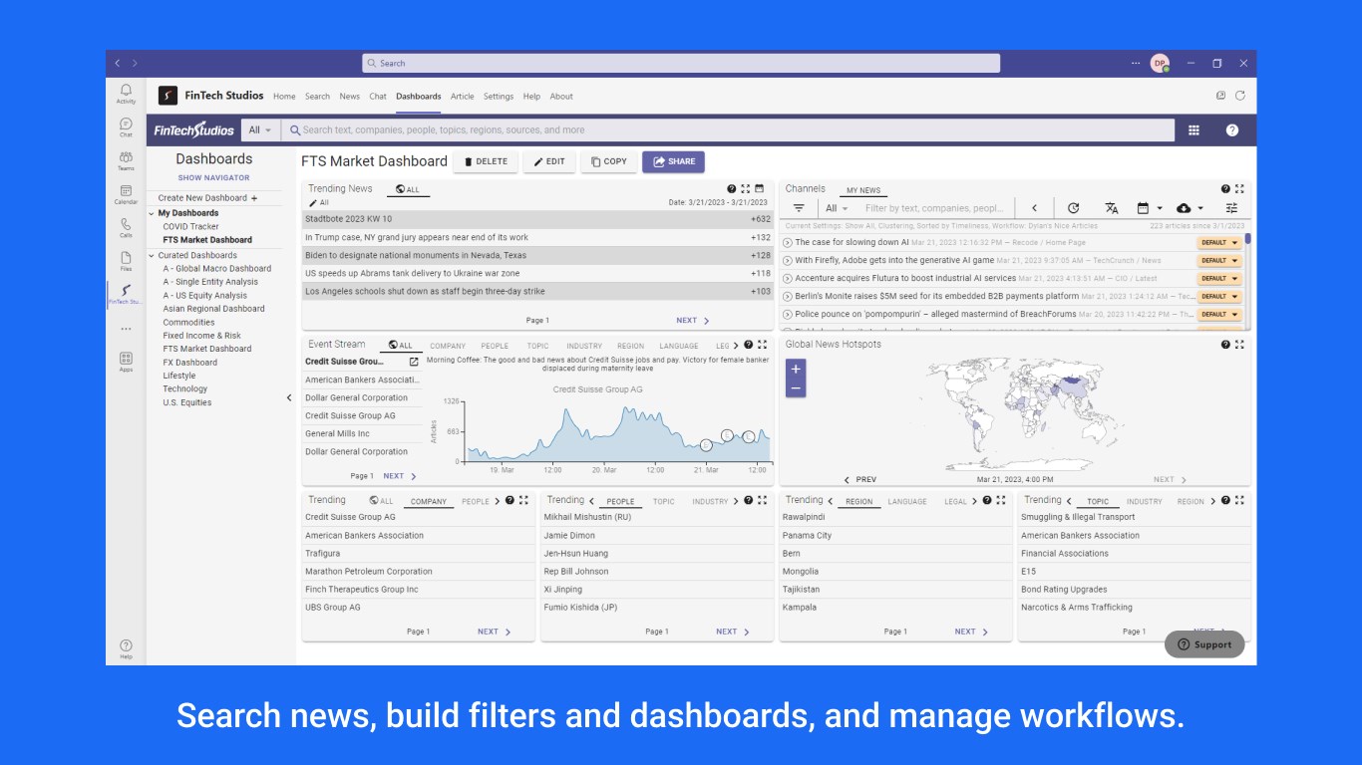The image size is (1362, 765).
Task: Go to next page of Trending News
Action: tap(692, 321)
